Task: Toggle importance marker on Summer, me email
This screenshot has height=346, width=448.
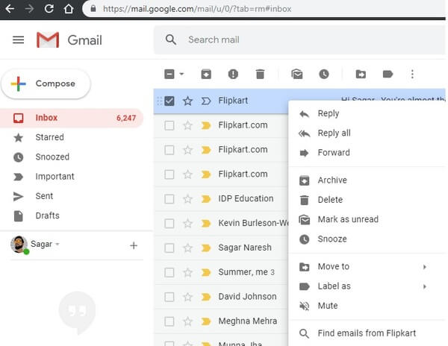Action: pos(206,272)
